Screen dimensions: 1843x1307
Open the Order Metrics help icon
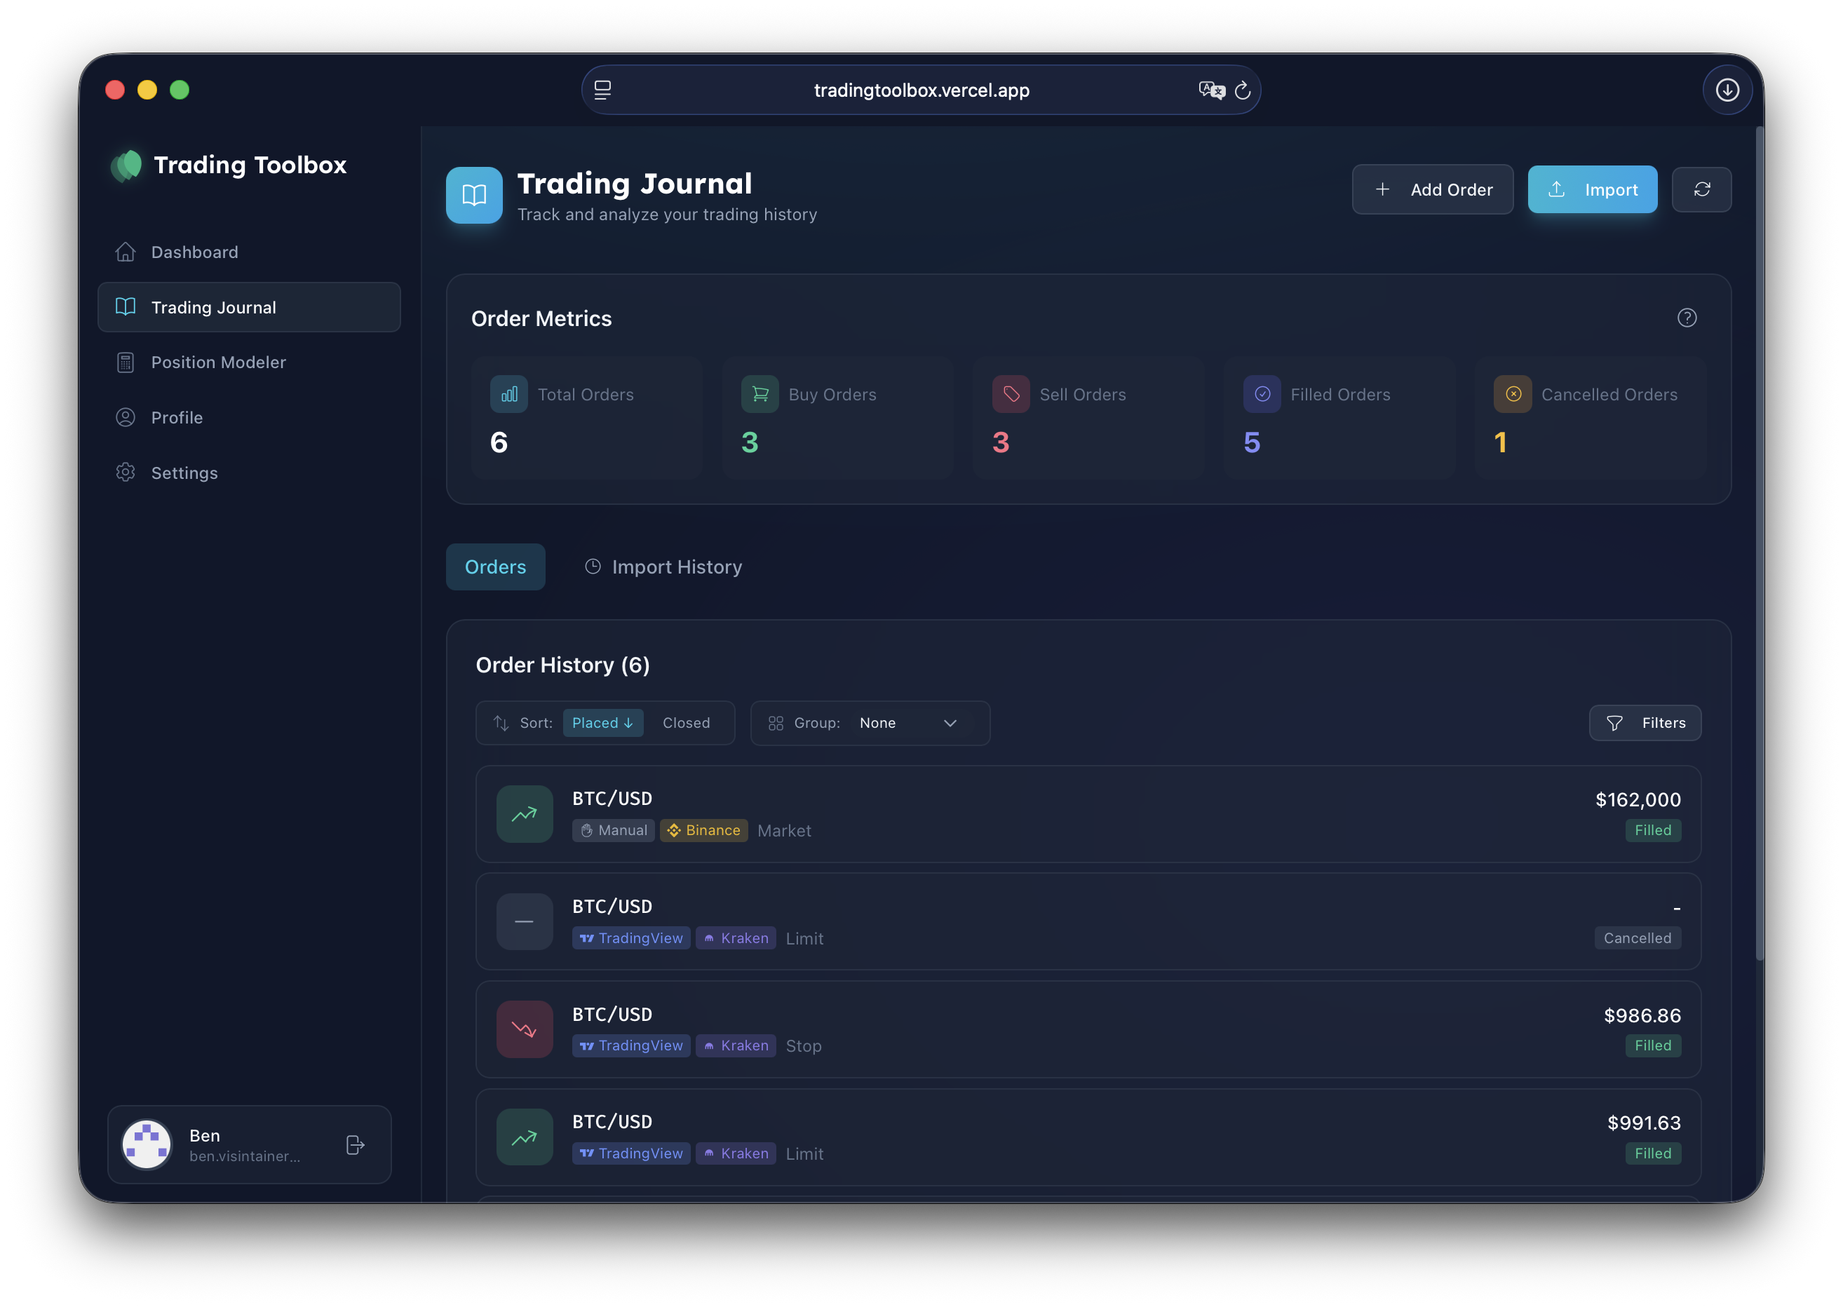point(1688,317)
